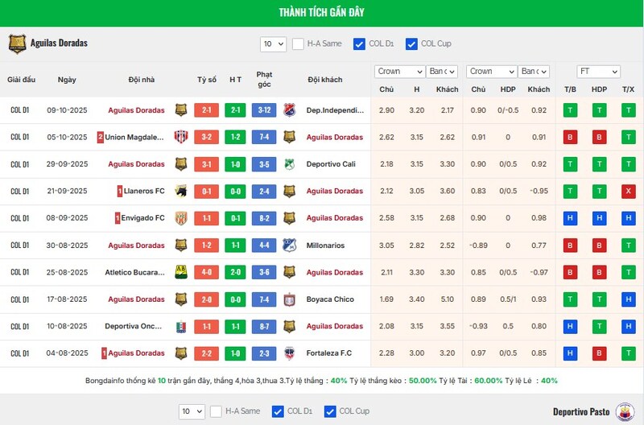Click the Union Magdalena team logo
Screen dimensions: 644x425
point(181,138)
